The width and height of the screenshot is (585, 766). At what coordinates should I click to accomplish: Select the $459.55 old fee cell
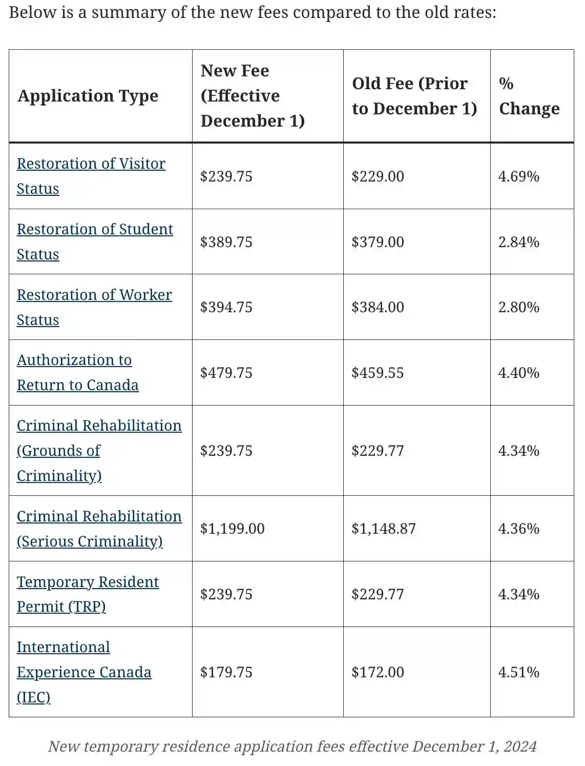pyautogui.click(x=378, y=373)
